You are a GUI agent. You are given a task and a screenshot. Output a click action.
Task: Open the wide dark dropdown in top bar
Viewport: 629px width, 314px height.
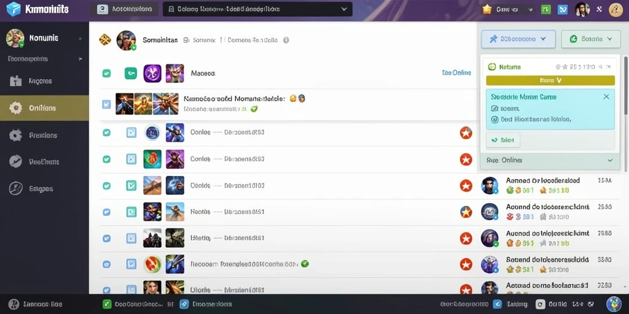[257, 9]
